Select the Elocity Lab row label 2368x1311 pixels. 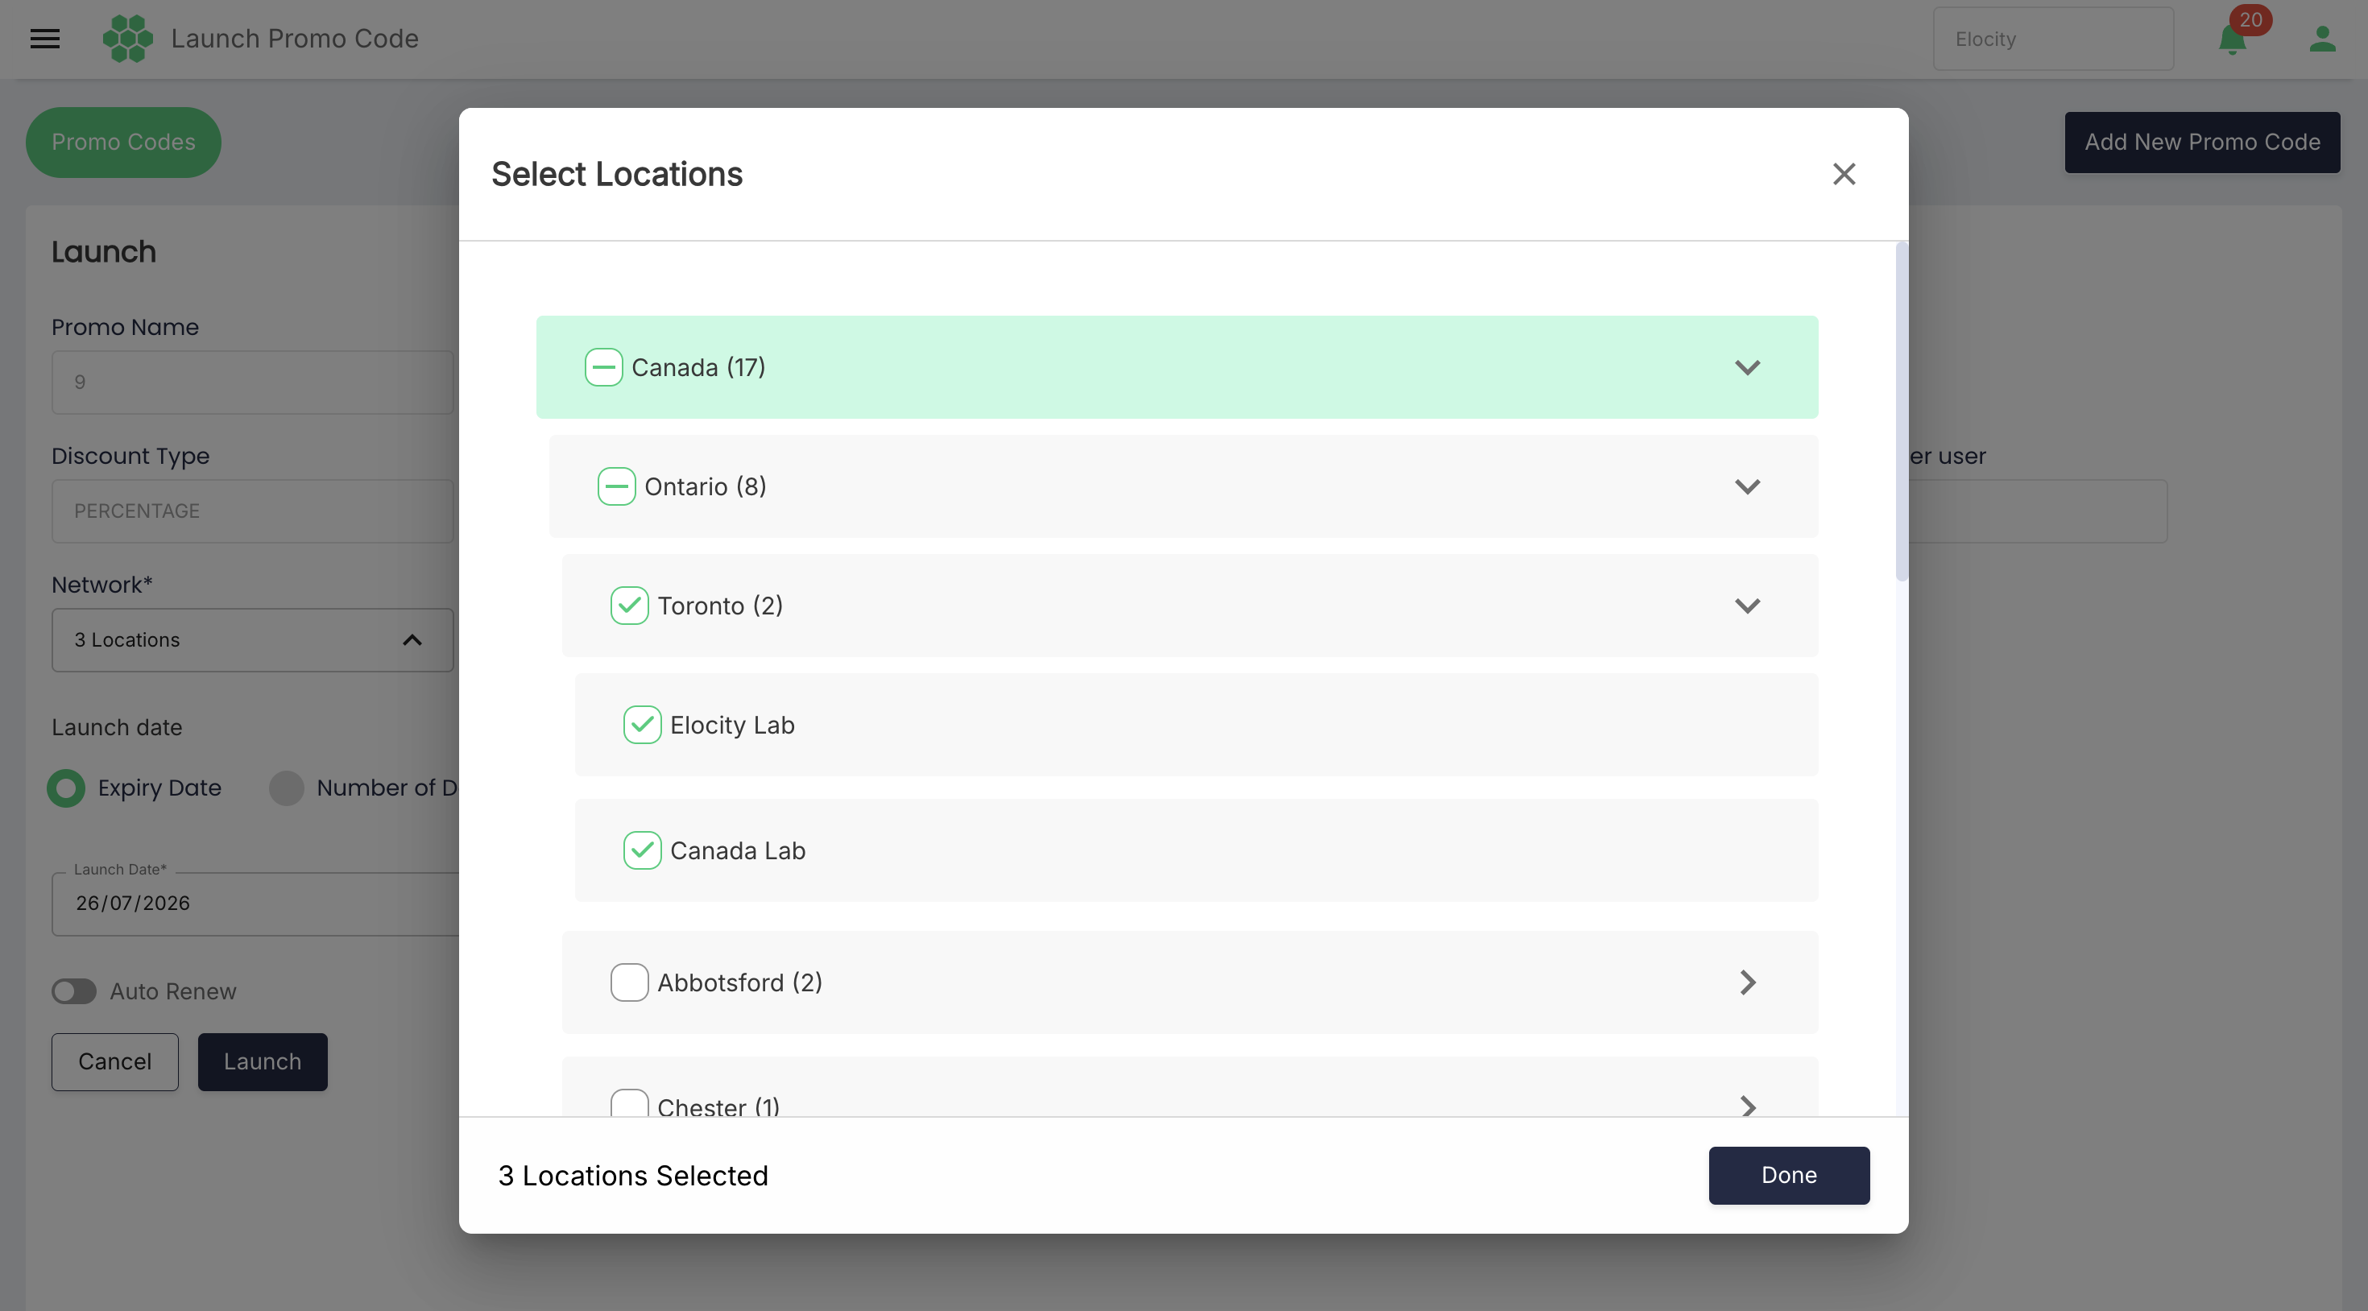click(733, 725)
